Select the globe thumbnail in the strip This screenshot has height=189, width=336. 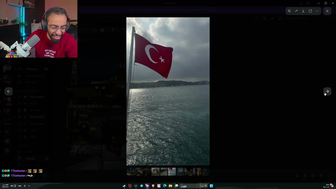(180, 172)
